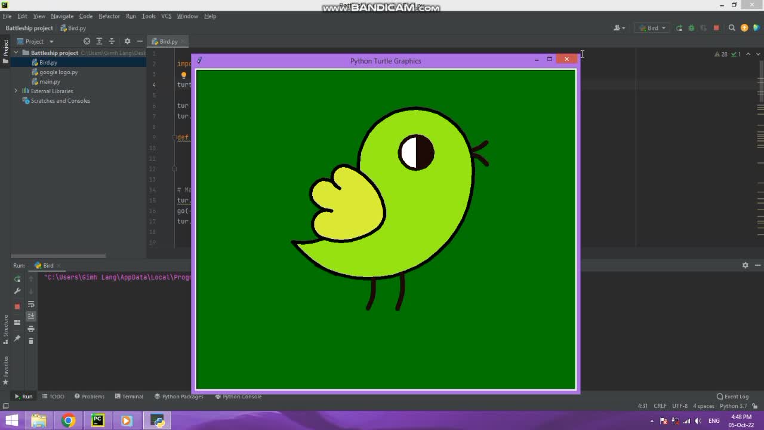Open the Event Log
The image size is (764, 430).
tap(732, 397)
